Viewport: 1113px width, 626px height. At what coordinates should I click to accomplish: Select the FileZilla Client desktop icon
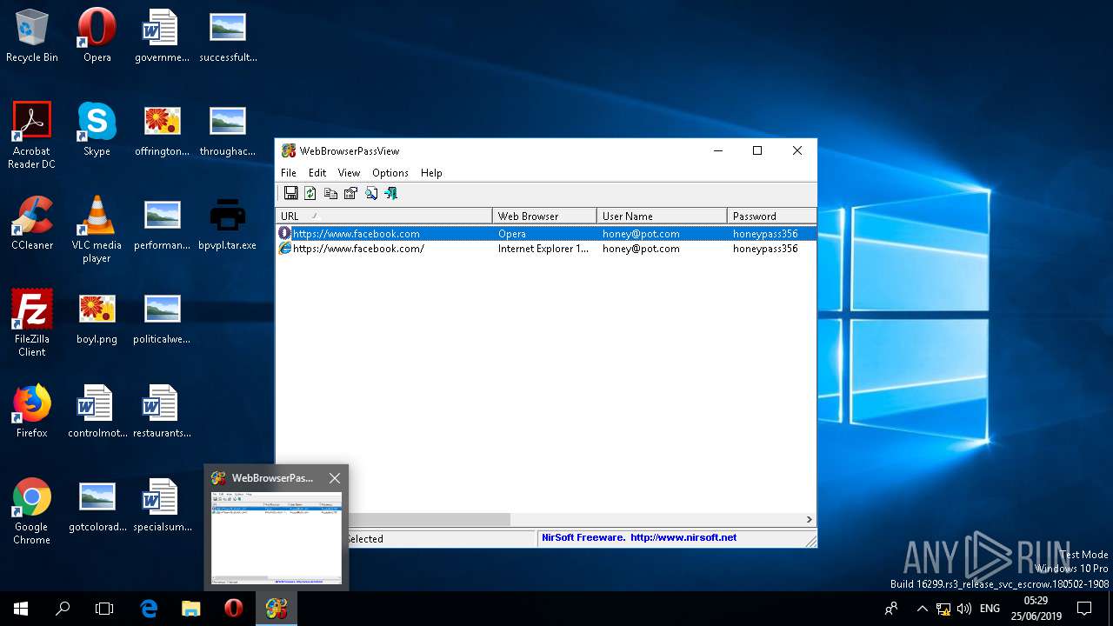coord(32,323)
